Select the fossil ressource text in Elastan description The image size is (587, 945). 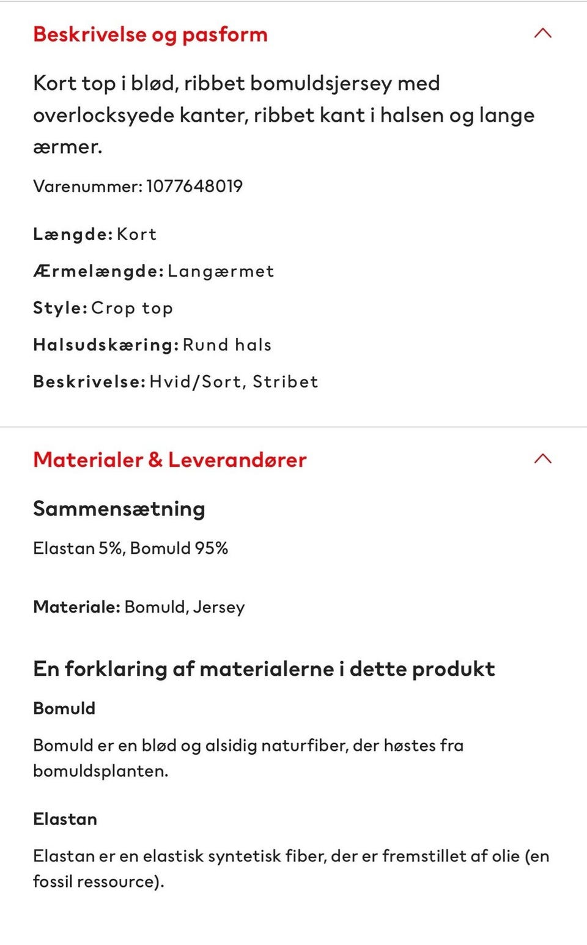pos(98,883)
